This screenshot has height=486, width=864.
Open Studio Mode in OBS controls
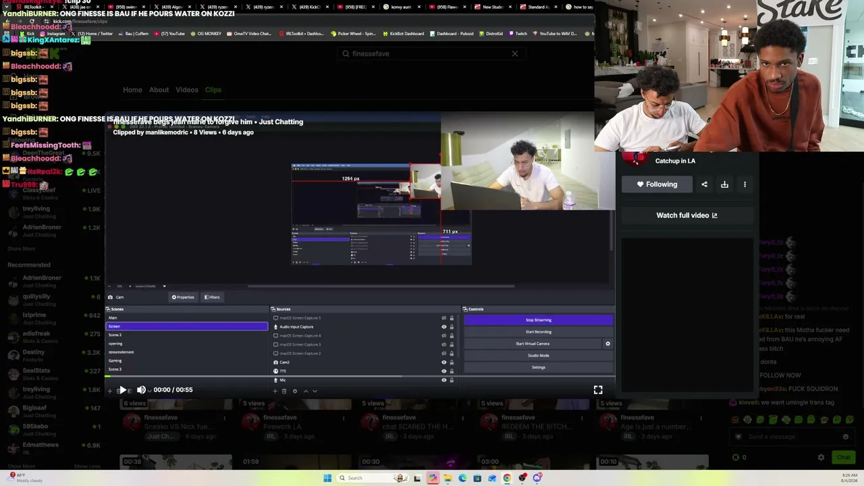point(539,355)
